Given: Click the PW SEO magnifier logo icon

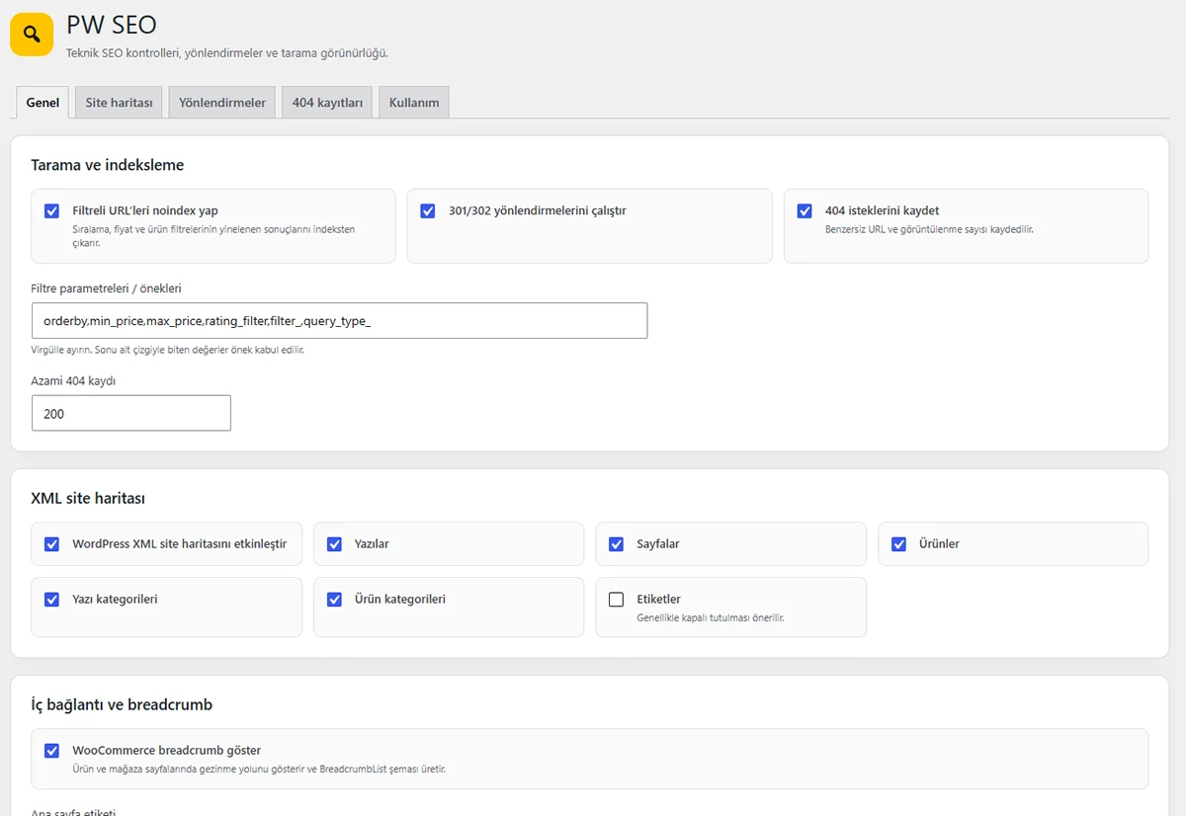Looking at the screenshot, I should [32, 35].
